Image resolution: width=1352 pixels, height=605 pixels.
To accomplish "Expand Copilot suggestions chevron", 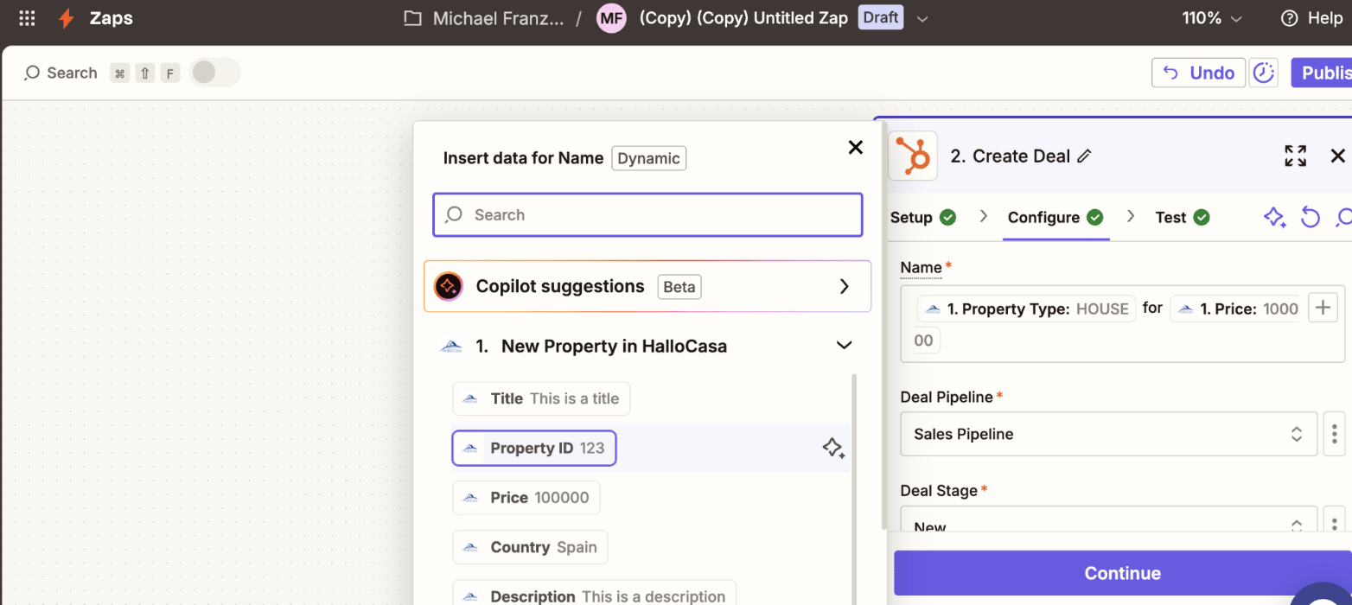I will (x=845, y=286).
